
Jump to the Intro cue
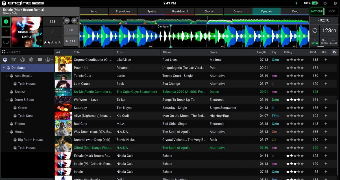click(x=94, y=11)
